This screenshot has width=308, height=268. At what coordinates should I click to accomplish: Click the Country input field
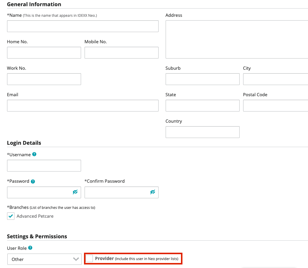tap(202, 132)
